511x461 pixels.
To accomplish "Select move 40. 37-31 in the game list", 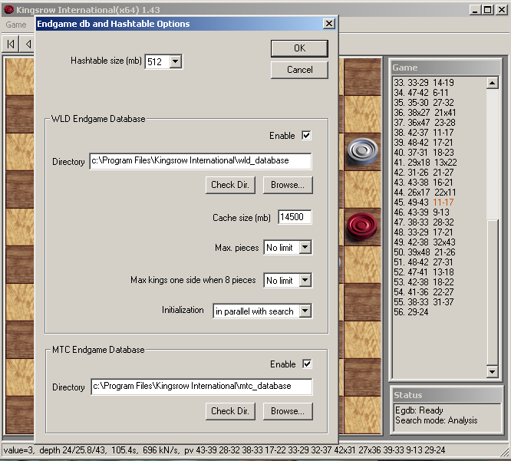I will (410, 153).
